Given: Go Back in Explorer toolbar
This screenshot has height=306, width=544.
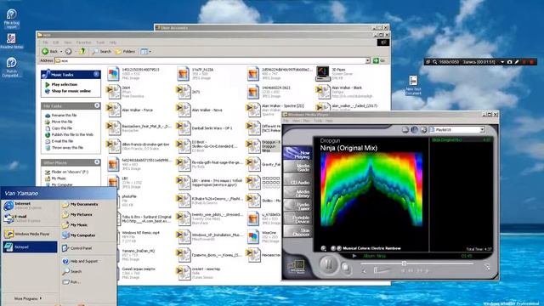Looking at the screenshot, I should click(49, 51).
